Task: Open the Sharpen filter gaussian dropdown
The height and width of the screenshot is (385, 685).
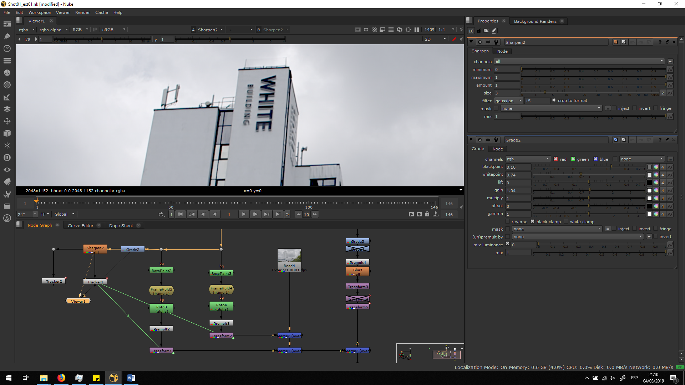Action: pyautogui.click(x=508, y=101)
